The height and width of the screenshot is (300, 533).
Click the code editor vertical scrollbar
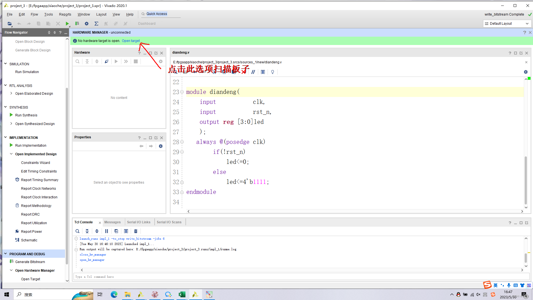click(526, 181)
